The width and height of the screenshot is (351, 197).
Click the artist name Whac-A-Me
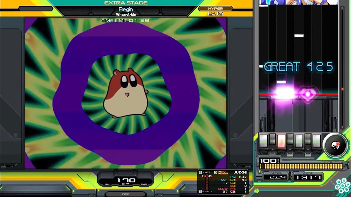click(126, 15)
